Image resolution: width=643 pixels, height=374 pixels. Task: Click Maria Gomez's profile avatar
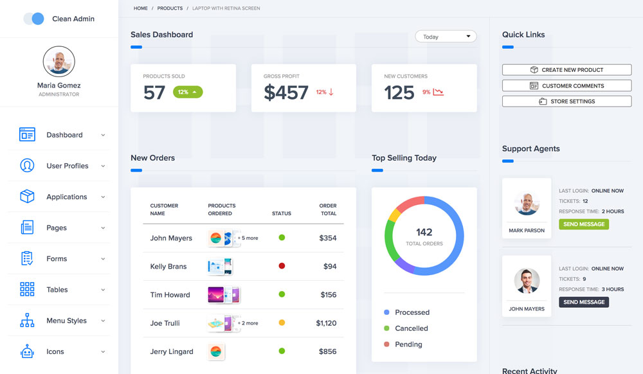click(x=59, y=62)
